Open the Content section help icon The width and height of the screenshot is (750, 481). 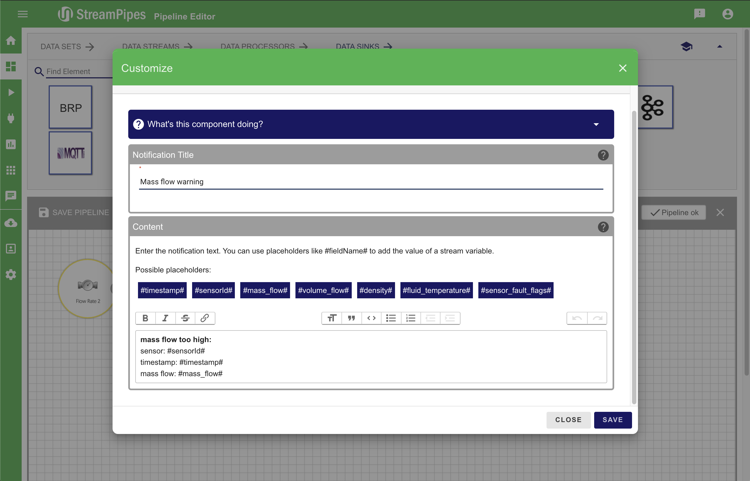[x=603, y=227]
